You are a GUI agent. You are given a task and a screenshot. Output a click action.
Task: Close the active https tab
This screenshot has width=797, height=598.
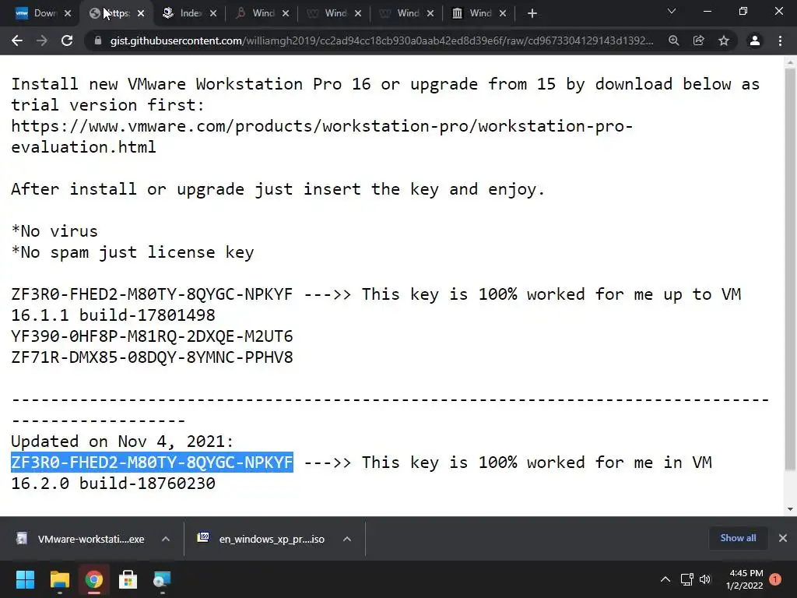[141, 14]
